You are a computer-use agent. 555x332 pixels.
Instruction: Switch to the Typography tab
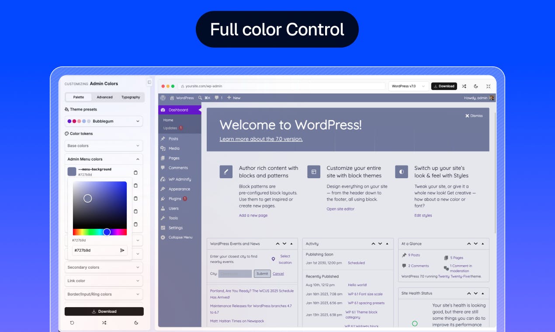[x=131, y=97]
